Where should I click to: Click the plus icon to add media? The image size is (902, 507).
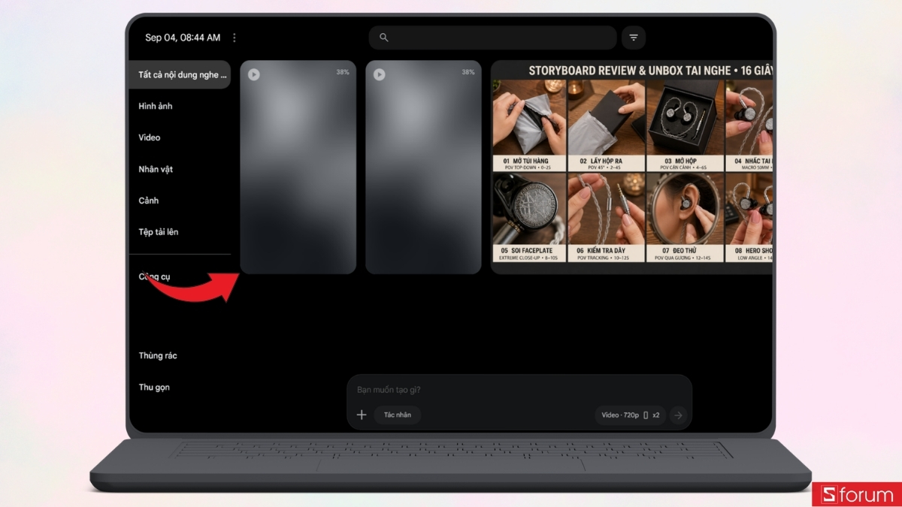tap(362, 415)
